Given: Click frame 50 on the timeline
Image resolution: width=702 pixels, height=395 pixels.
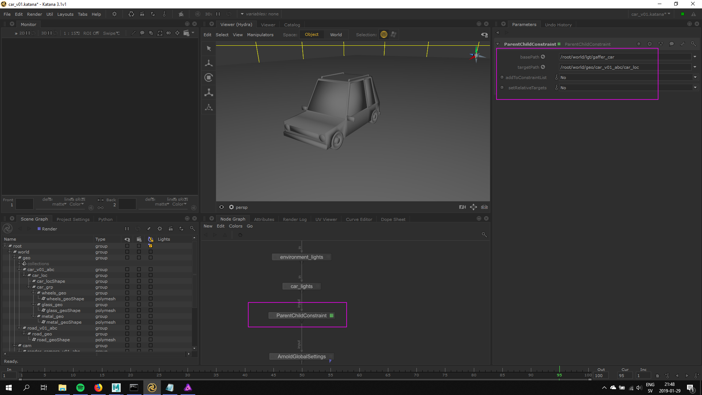Looking at the screenshot, I should (302, 375).
